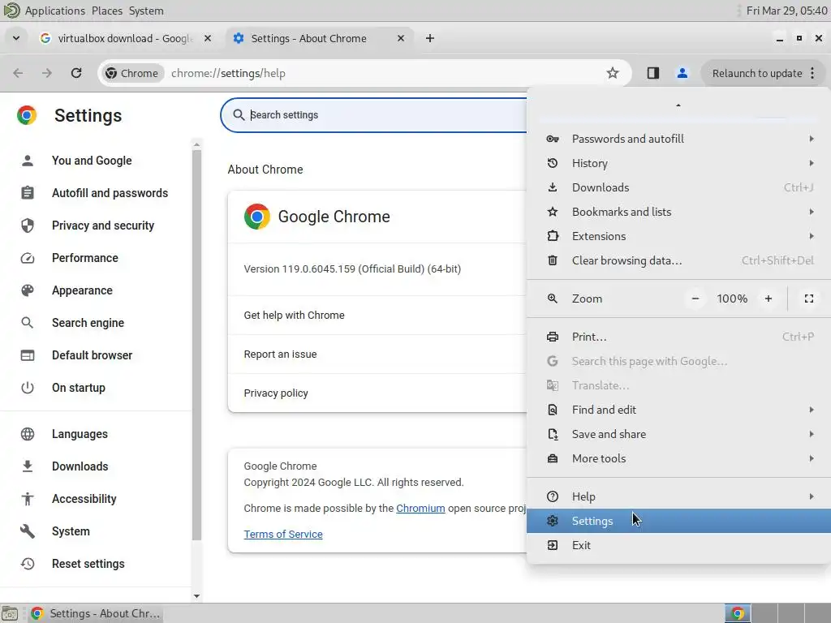This screenshot has width=831, height=623.
Task: Open Downloads in settings sidebar
Action: pos(80,466)
